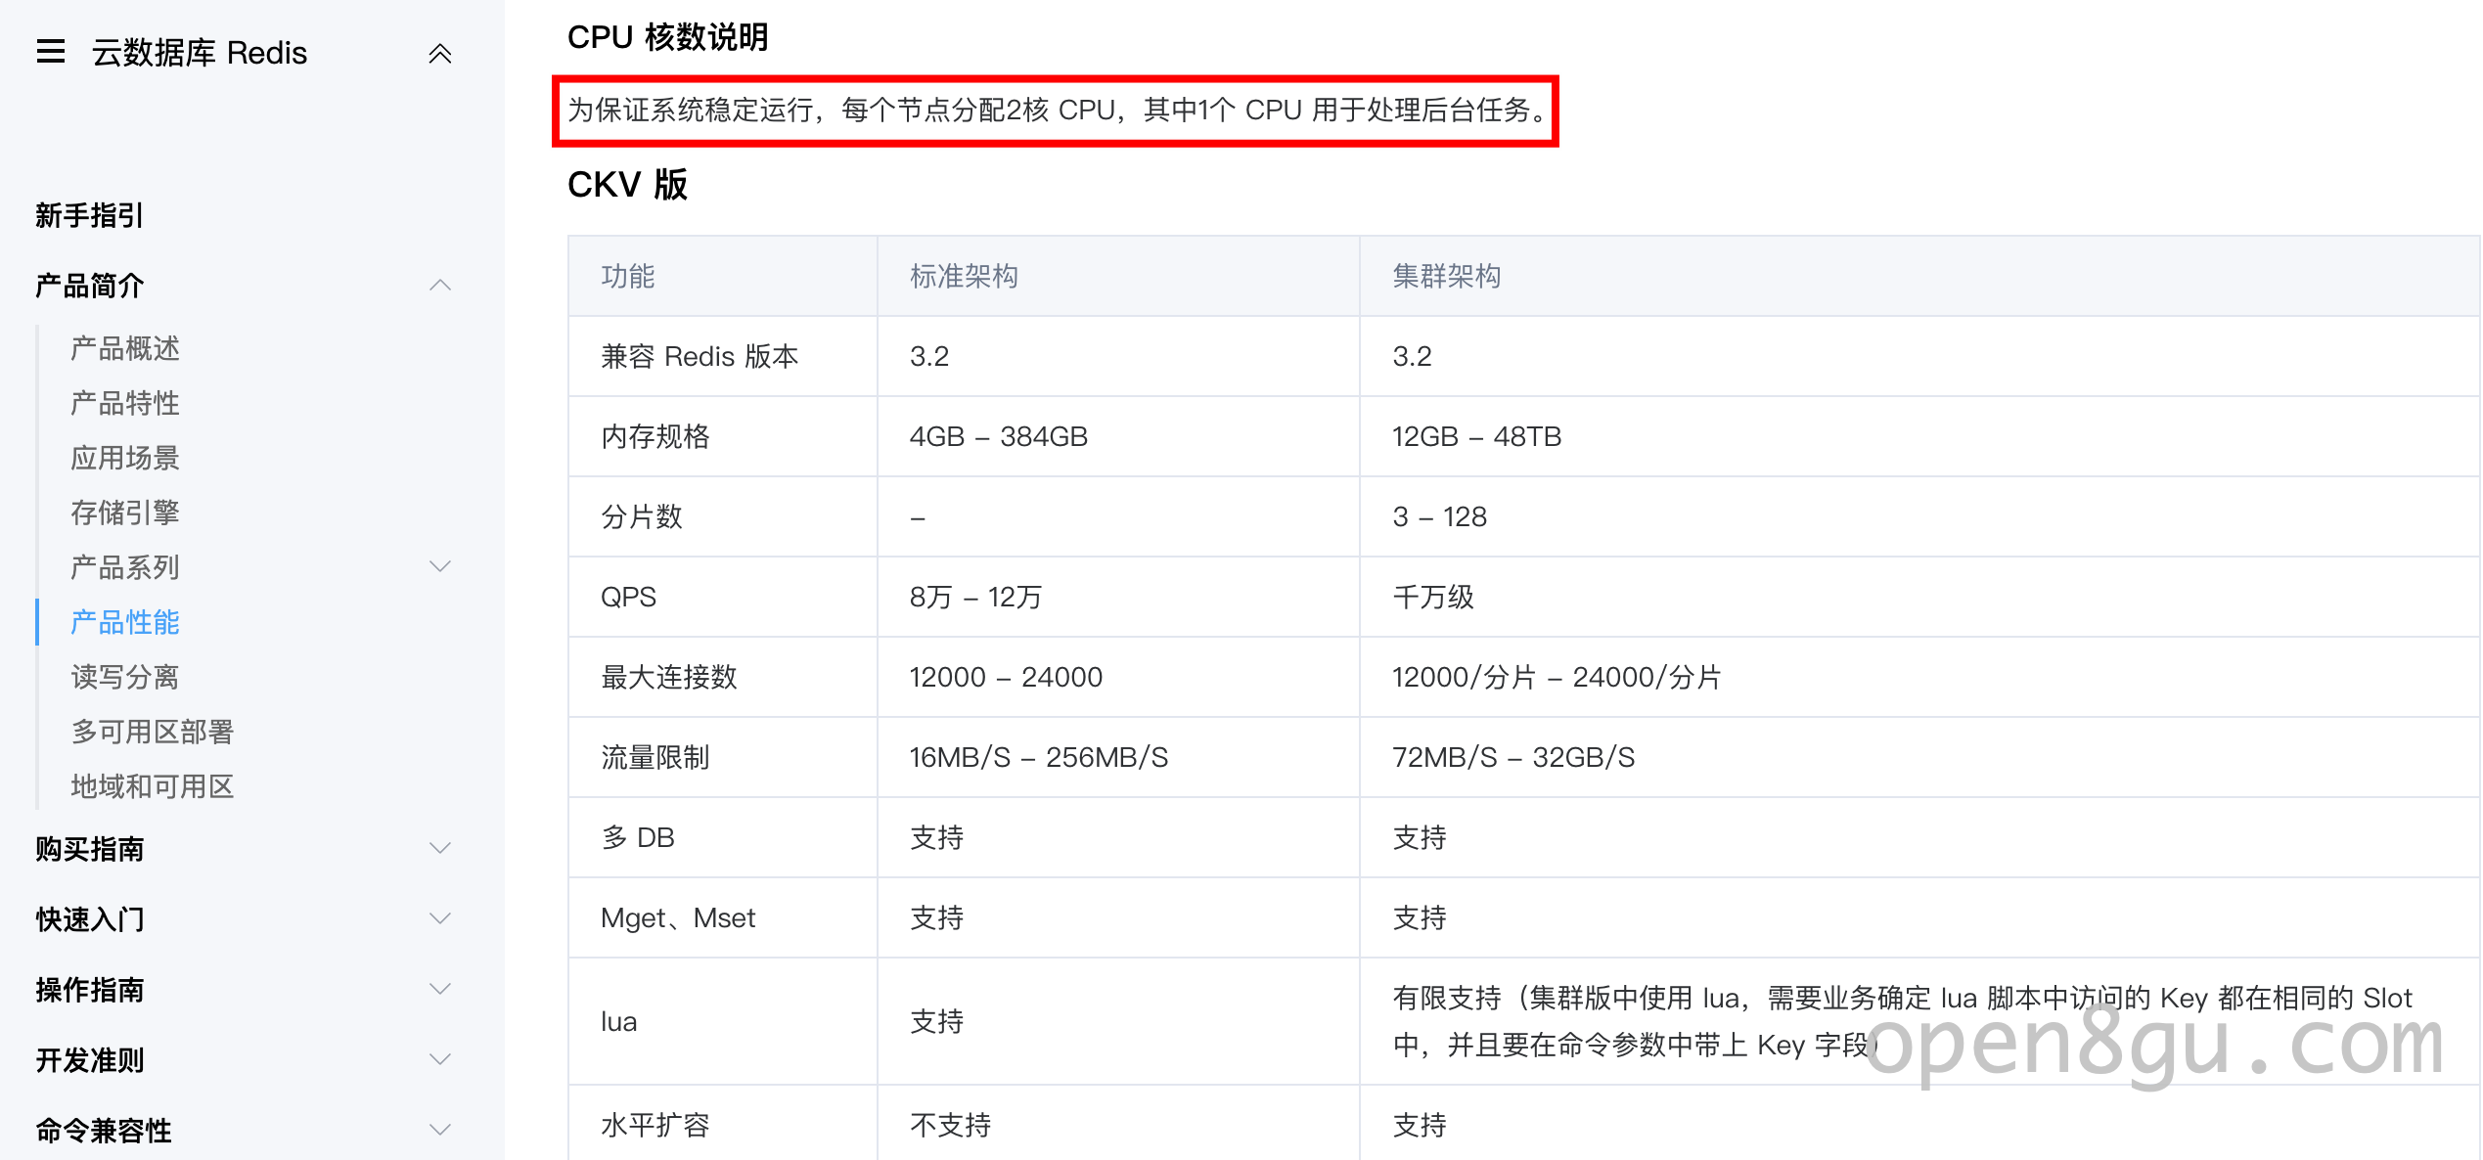2483x1160 pixels.
Task: Go to the 应用场景 page
Action: 125,458
